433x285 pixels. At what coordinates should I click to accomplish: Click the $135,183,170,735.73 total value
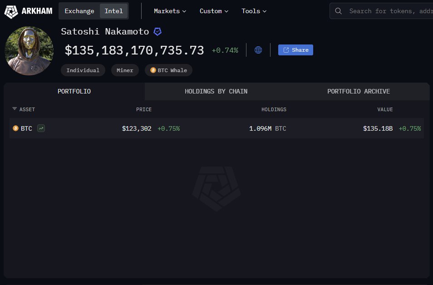click(x=134, y=50)
